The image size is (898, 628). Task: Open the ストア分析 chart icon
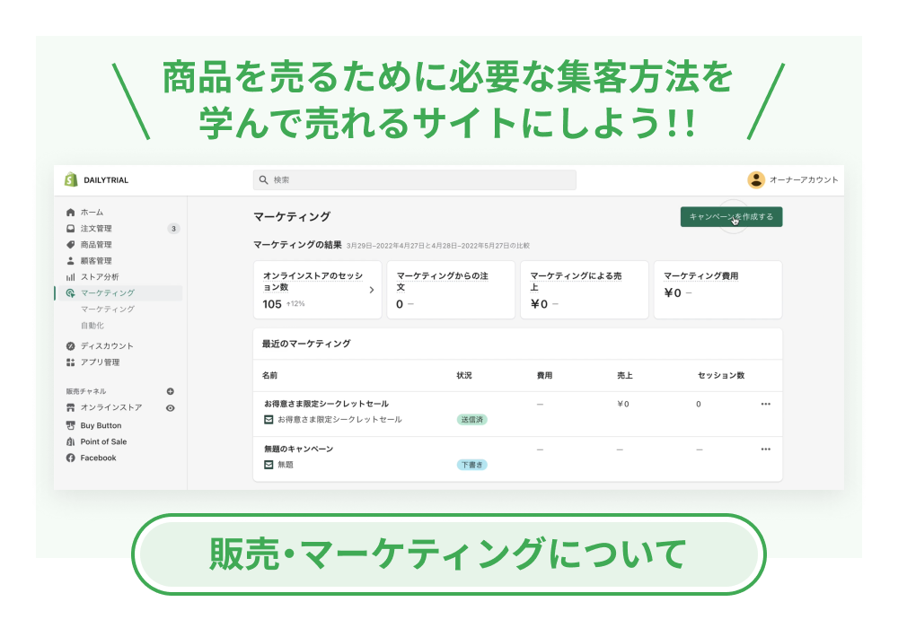71,277
